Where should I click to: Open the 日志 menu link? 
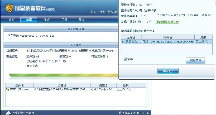94,12
